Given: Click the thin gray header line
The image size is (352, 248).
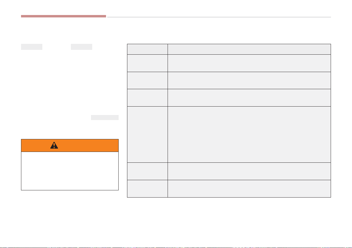Looking at the screenshot, I should 219,17.
